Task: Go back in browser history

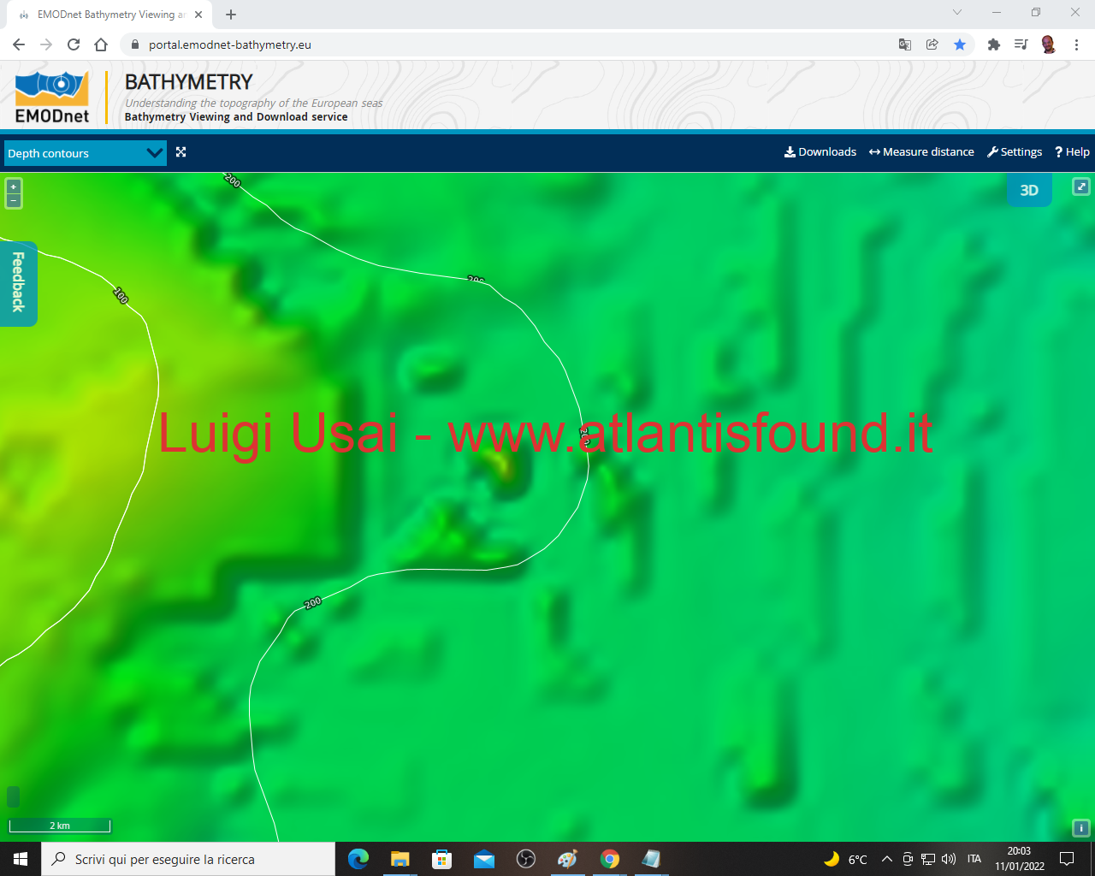Action: [19, 44]
